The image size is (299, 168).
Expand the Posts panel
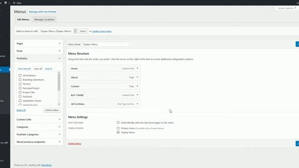(38, 51)
